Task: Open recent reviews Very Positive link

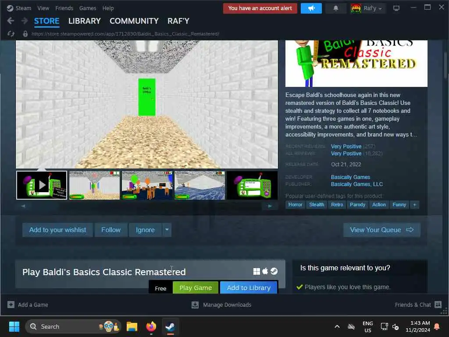Action: tap(346, 147)
